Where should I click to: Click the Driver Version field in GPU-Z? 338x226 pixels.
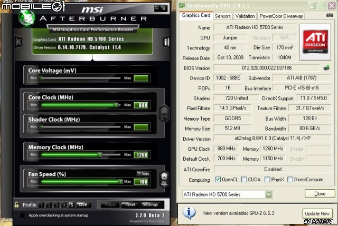[x=273, y=138]
